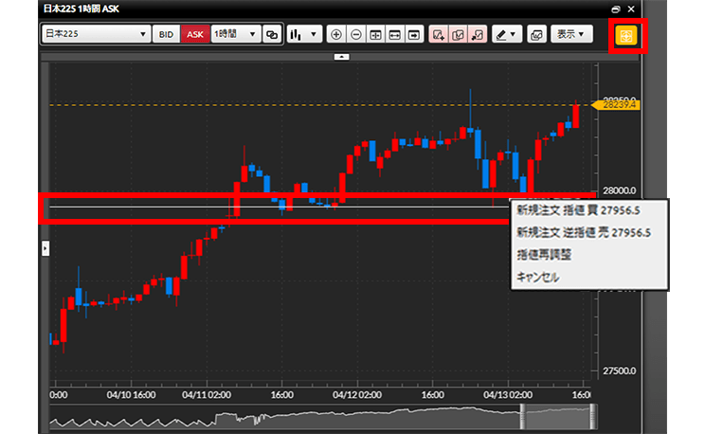Click the 04/11 02:00 time axis label
Screen dimensions: 705x434
point(207,395)
